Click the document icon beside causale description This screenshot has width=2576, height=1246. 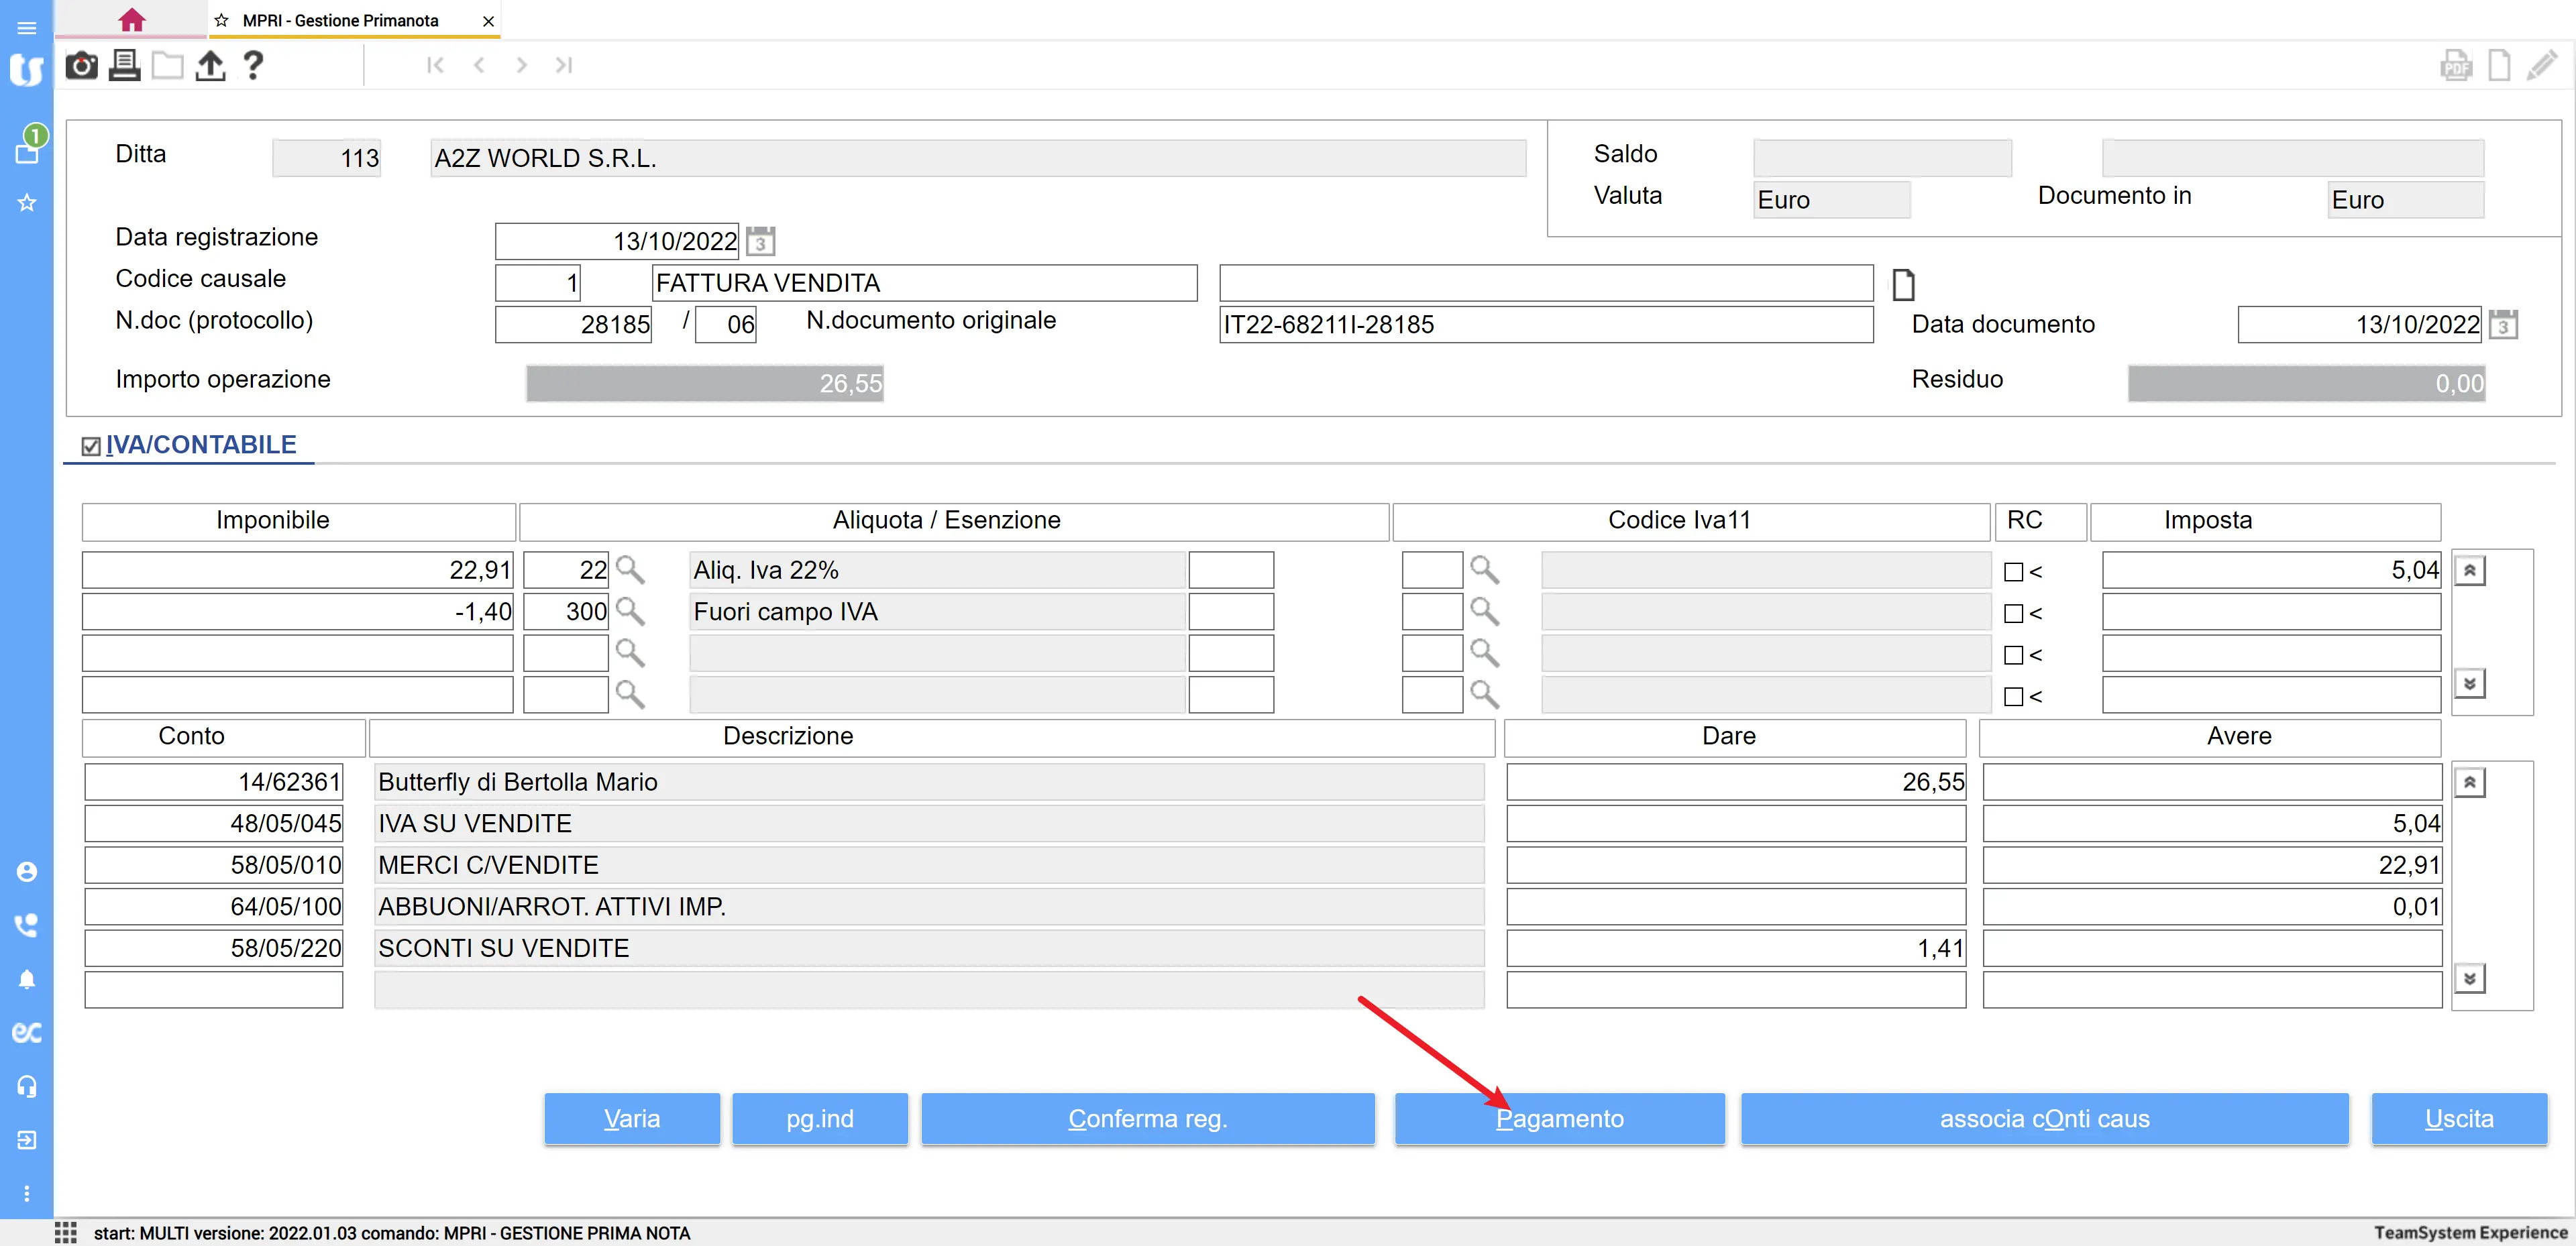pos(1903,284)
